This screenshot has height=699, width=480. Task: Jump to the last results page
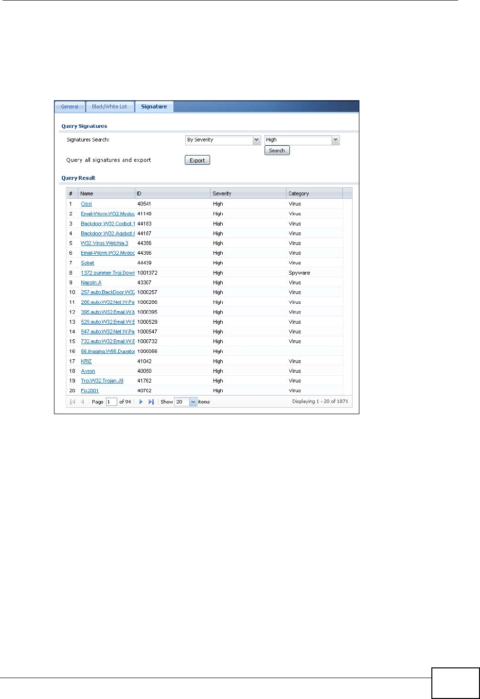(151, 402)
